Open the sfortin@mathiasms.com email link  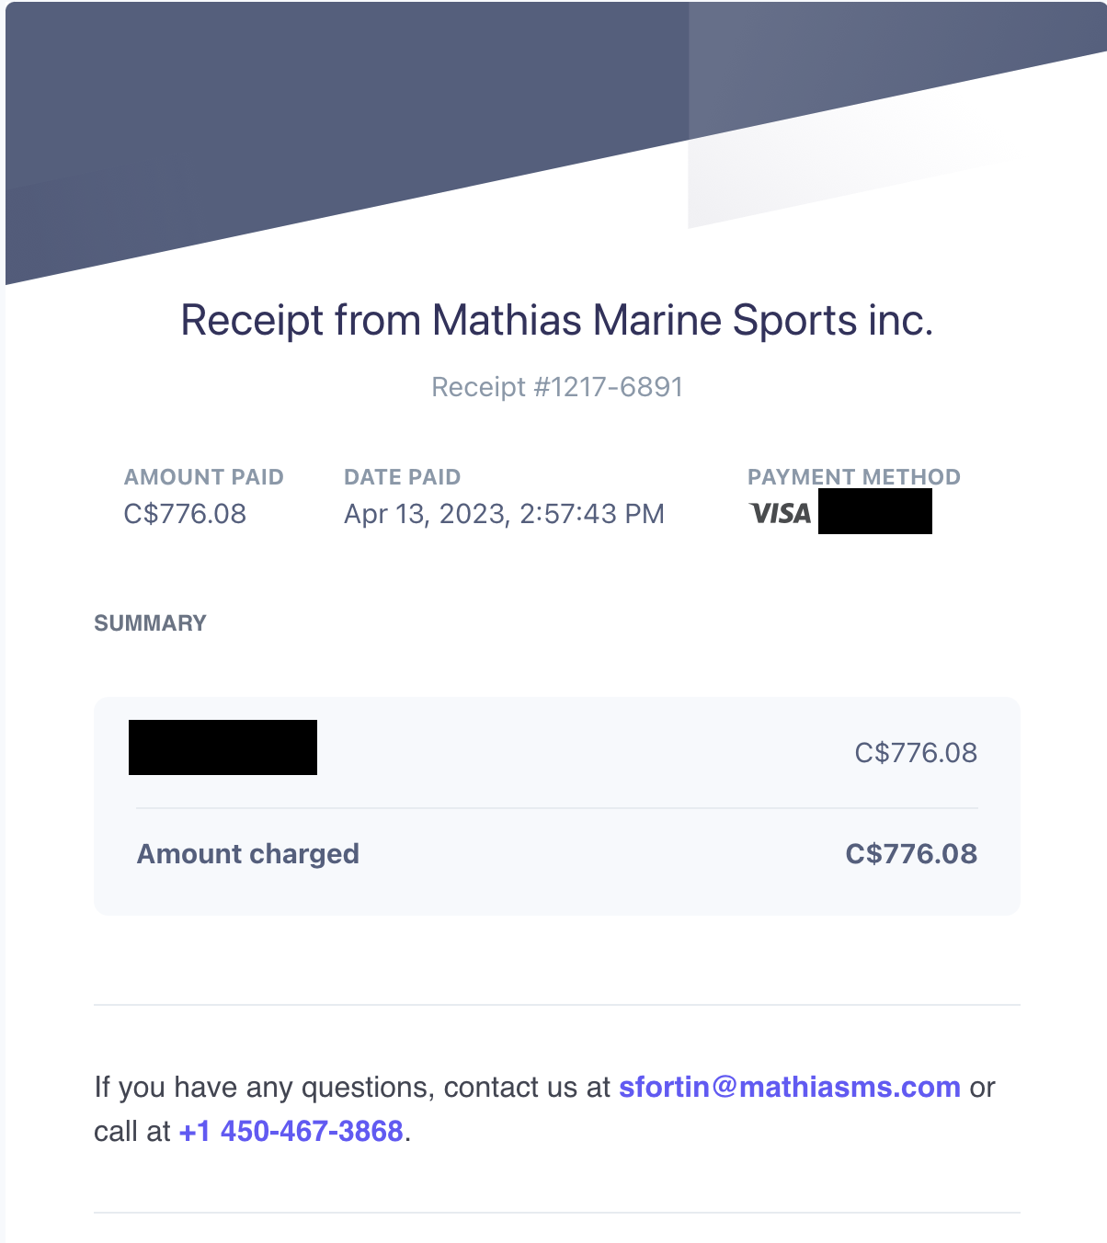click(790, 1087)
